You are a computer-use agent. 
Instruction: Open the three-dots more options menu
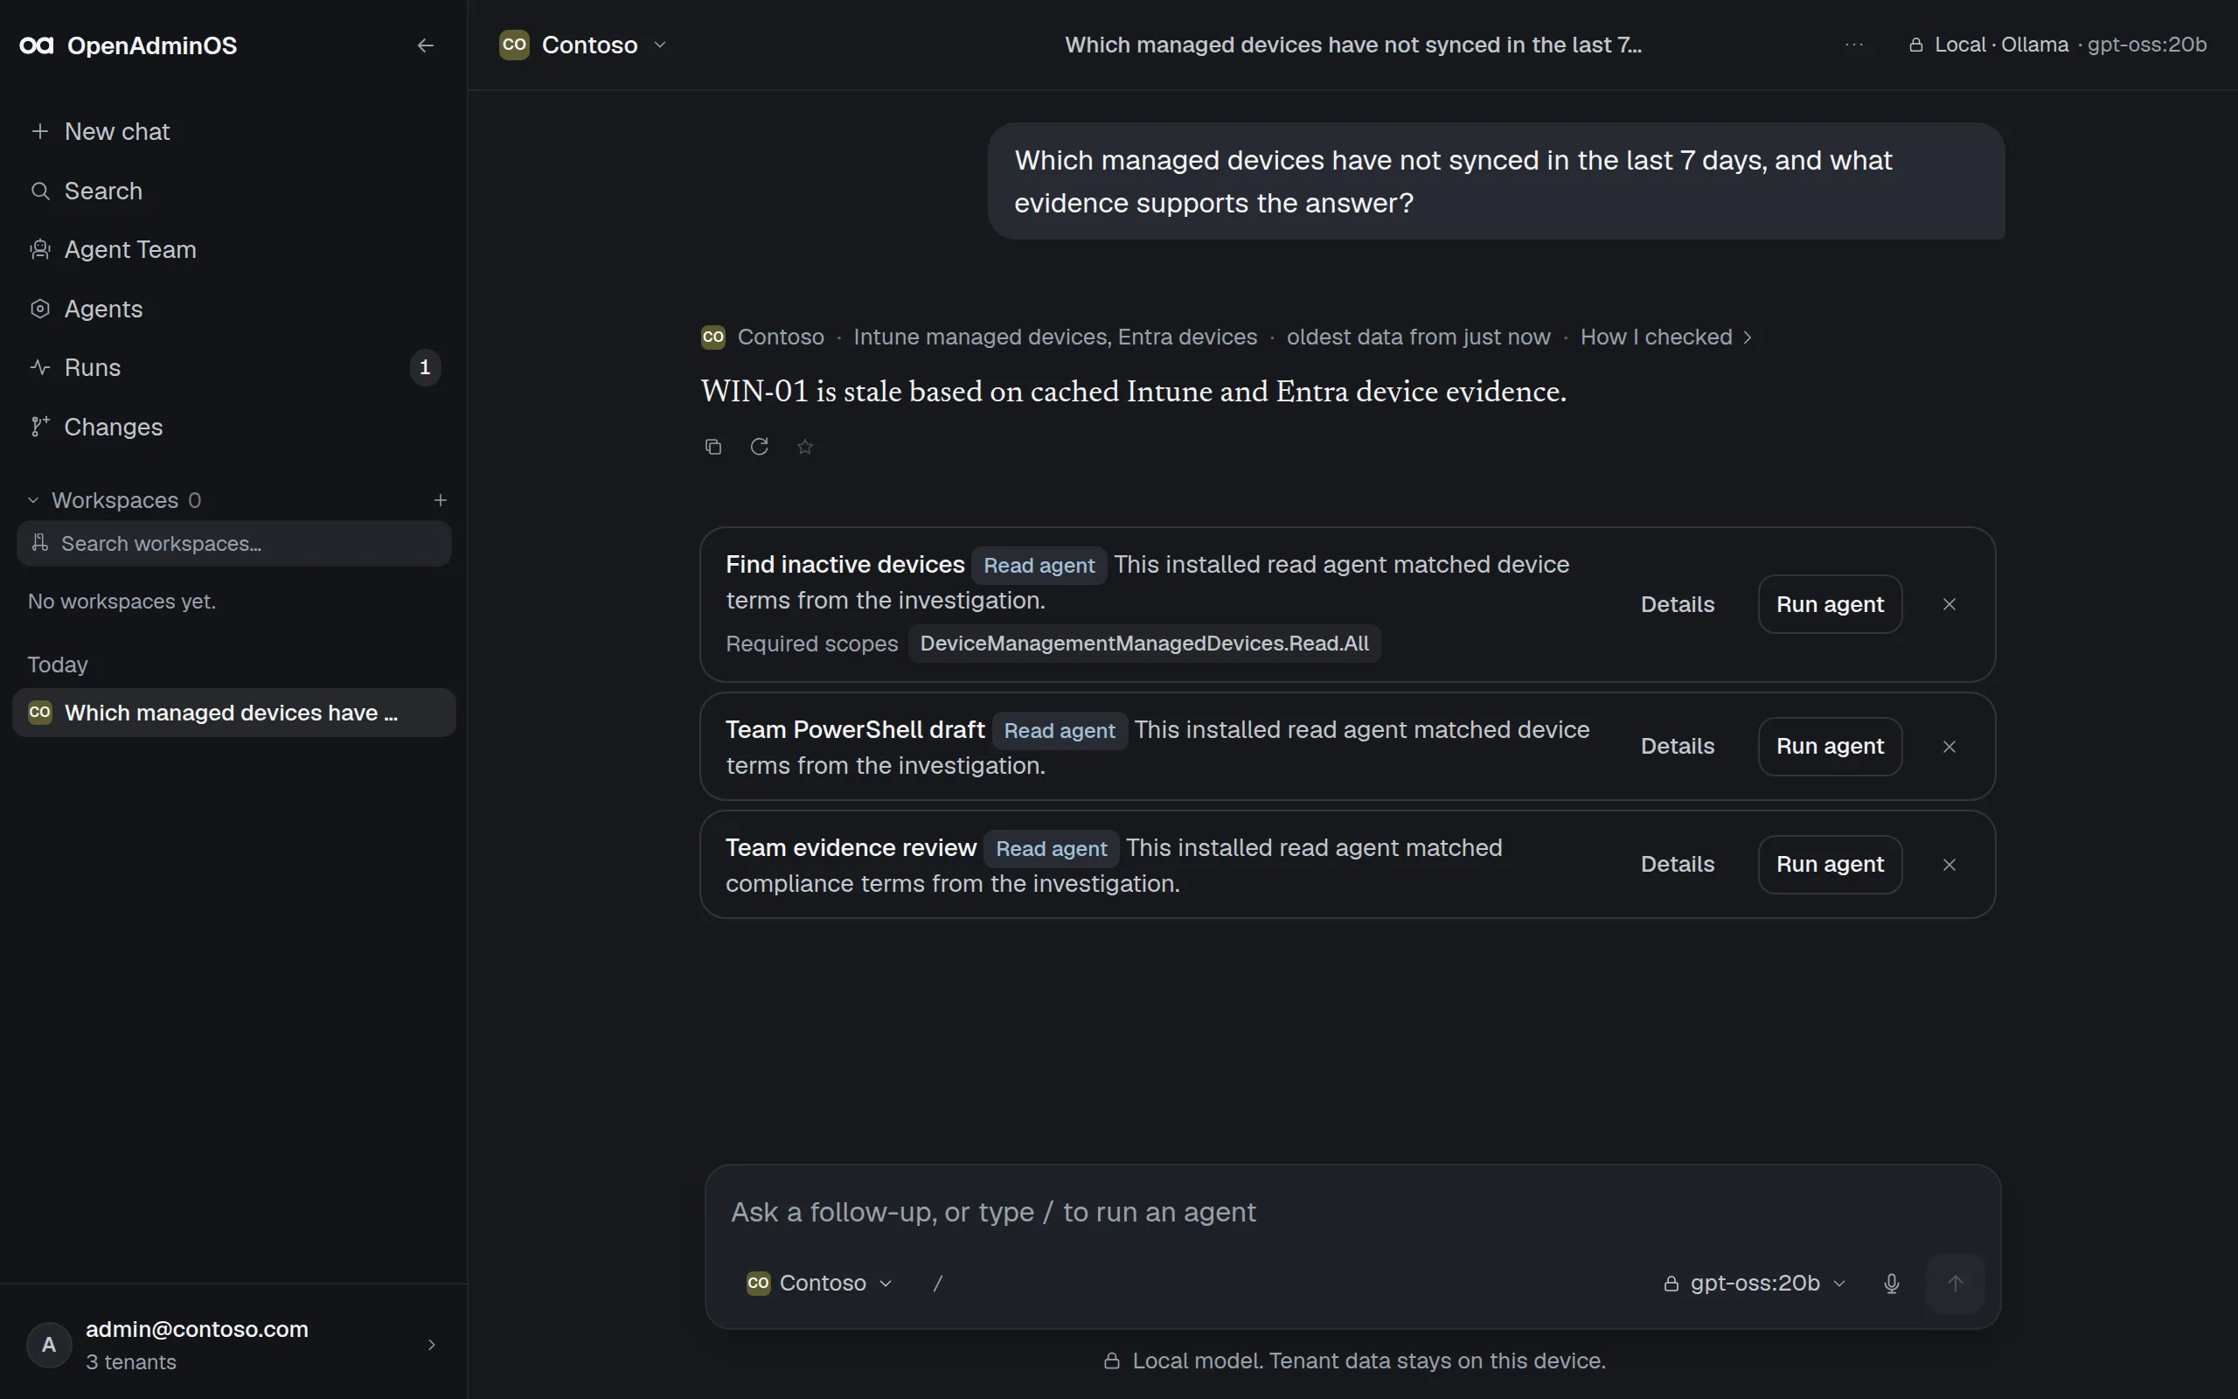click(x=1854, y=45)
